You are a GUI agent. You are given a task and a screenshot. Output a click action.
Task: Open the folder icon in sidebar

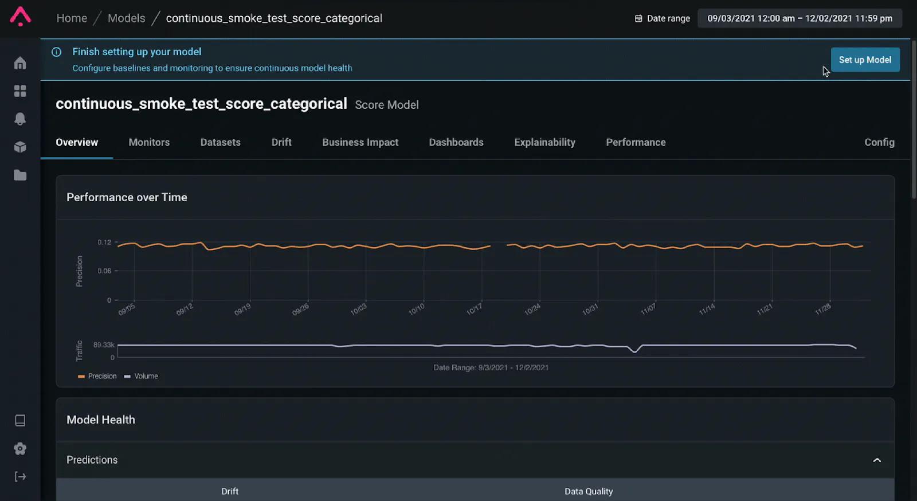point(20,175)
